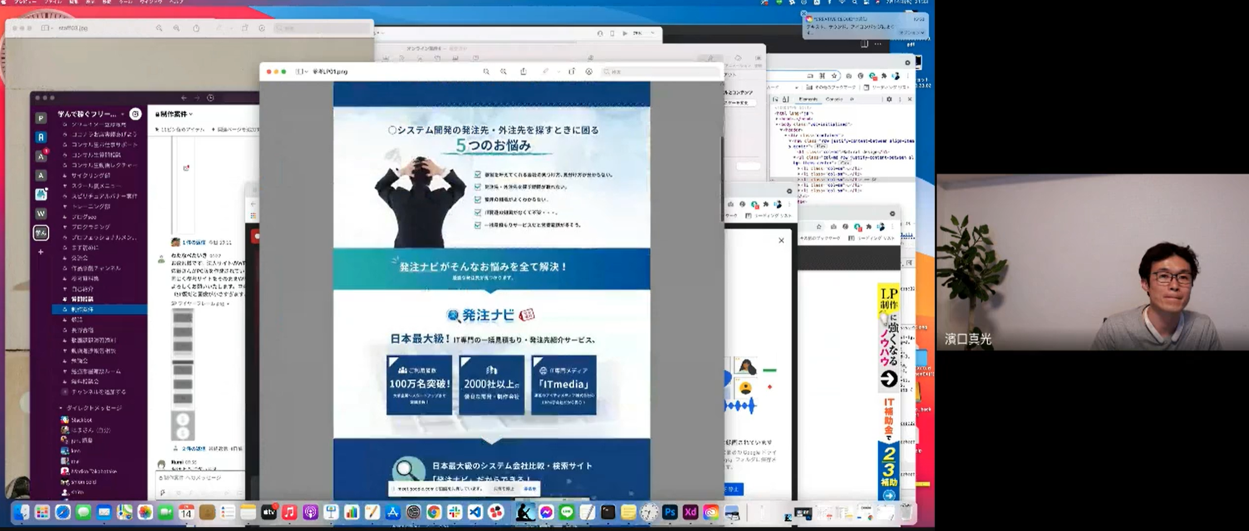Click the Preview window vertical scrollbar

pyautogui.click(x=722, y=178)
